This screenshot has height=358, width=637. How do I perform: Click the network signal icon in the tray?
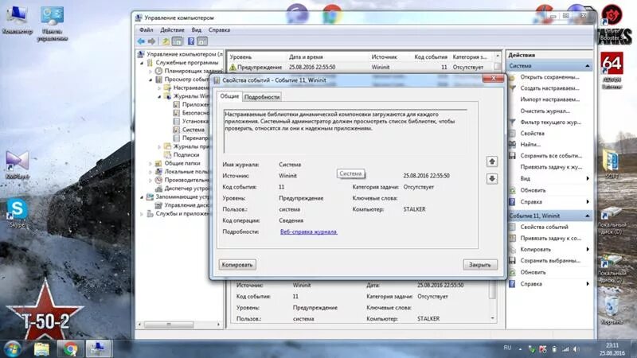click(x=565, y=349)
